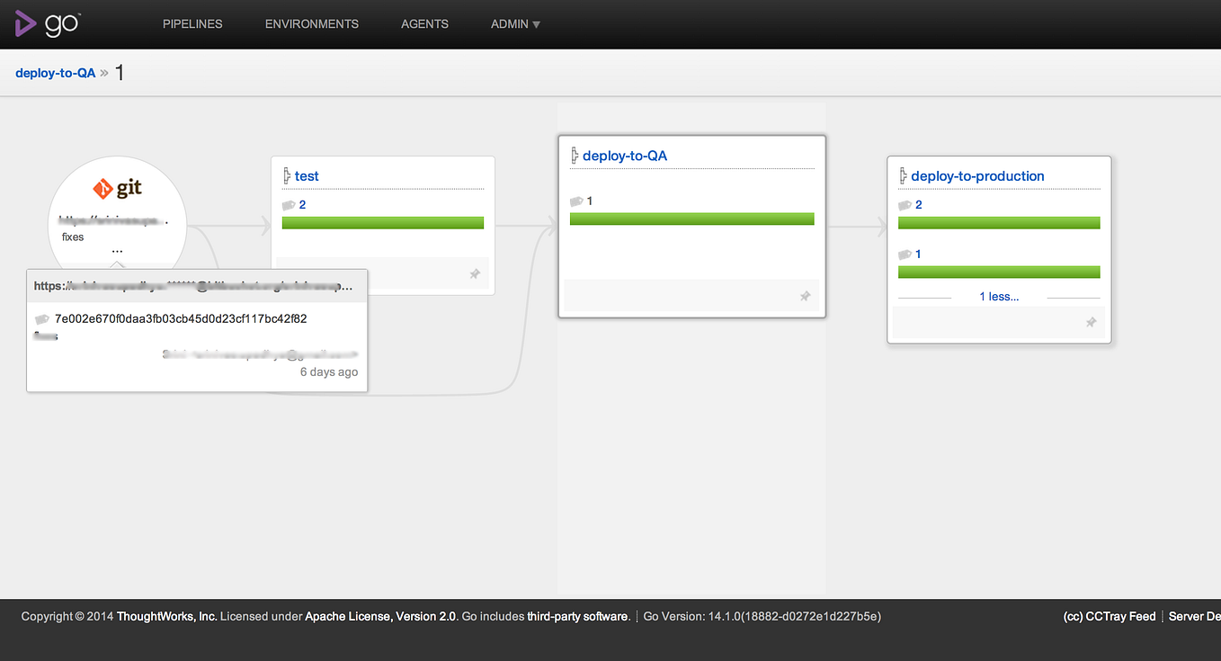Switch to ENVIRONMENTS tab
The width and height of the screenshot is (1221, 661).
312,24
